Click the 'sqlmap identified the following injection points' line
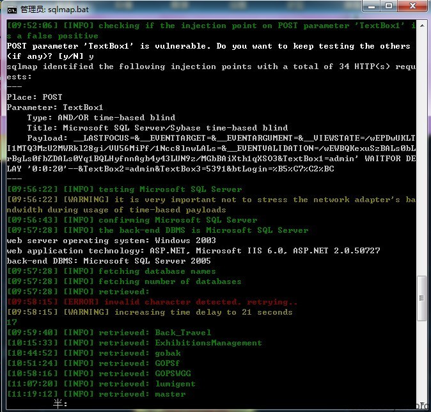This screenshot has width=431, height=412. click(211, 72)
